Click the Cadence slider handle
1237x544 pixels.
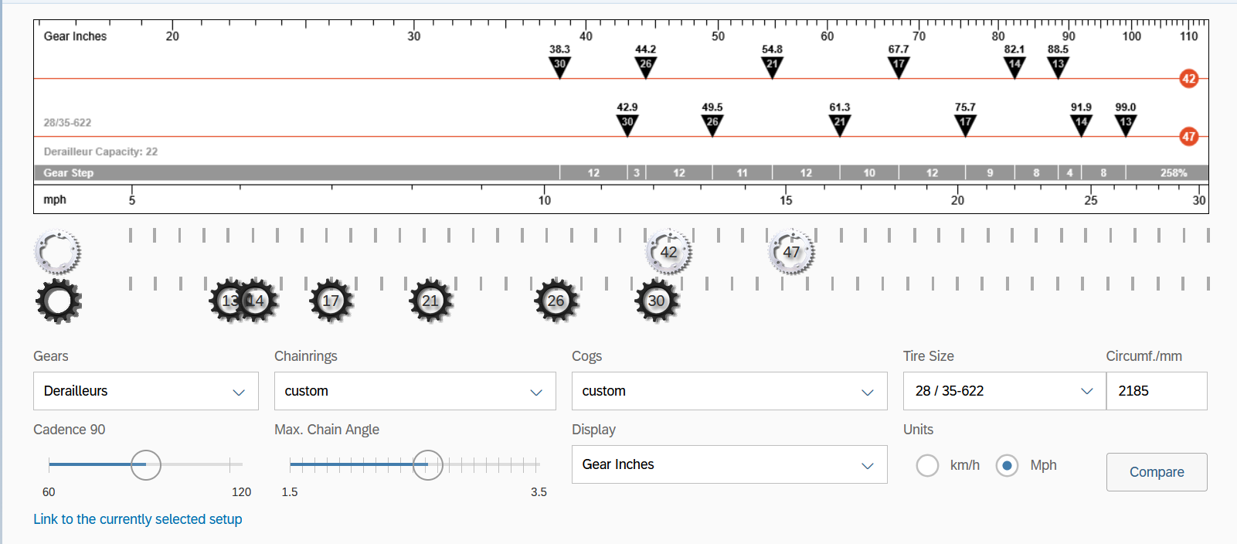pyautogui.click(x=145, y=464)
